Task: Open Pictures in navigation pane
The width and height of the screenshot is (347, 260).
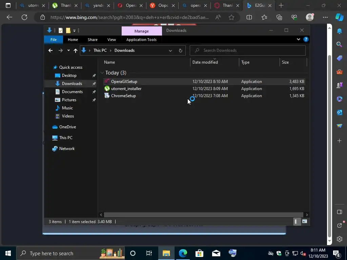Action: [x=69, y=100]
